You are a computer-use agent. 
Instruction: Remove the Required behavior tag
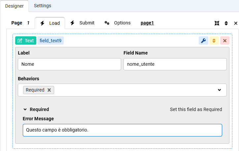tap(49, 90)
